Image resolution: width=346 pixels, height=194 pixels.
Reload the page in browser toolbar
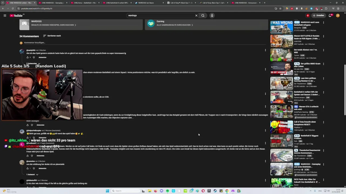point(12,8)
